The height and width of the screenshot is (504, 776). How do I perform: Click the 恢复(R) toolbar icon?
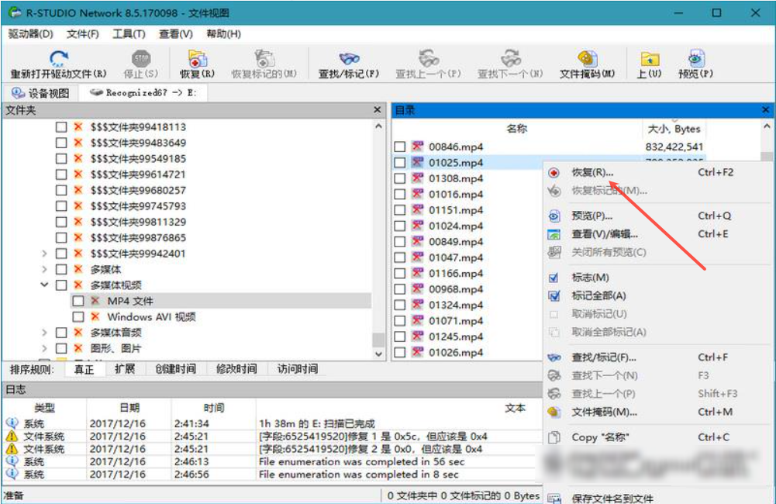197,59
